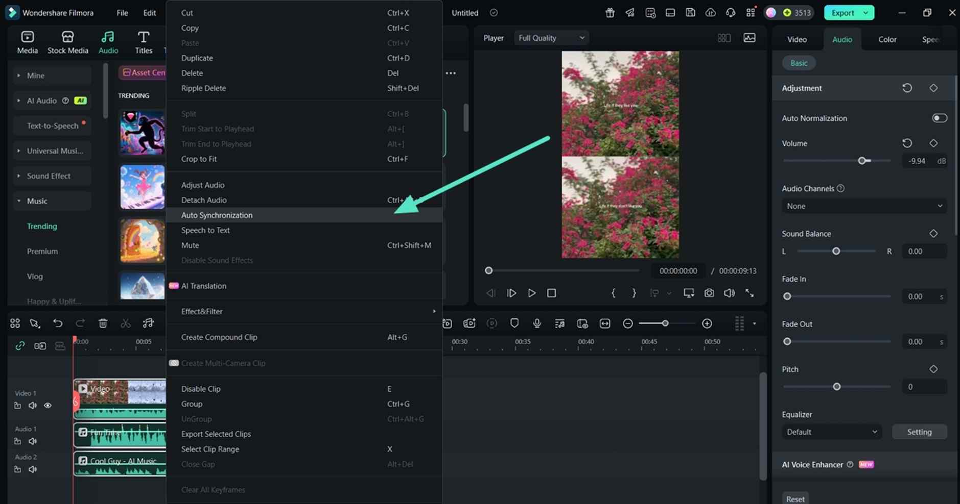This screenshot has height=504, width=960.
Task: Mute the Audio 2 track speaker
Action: tap(32, 469)
